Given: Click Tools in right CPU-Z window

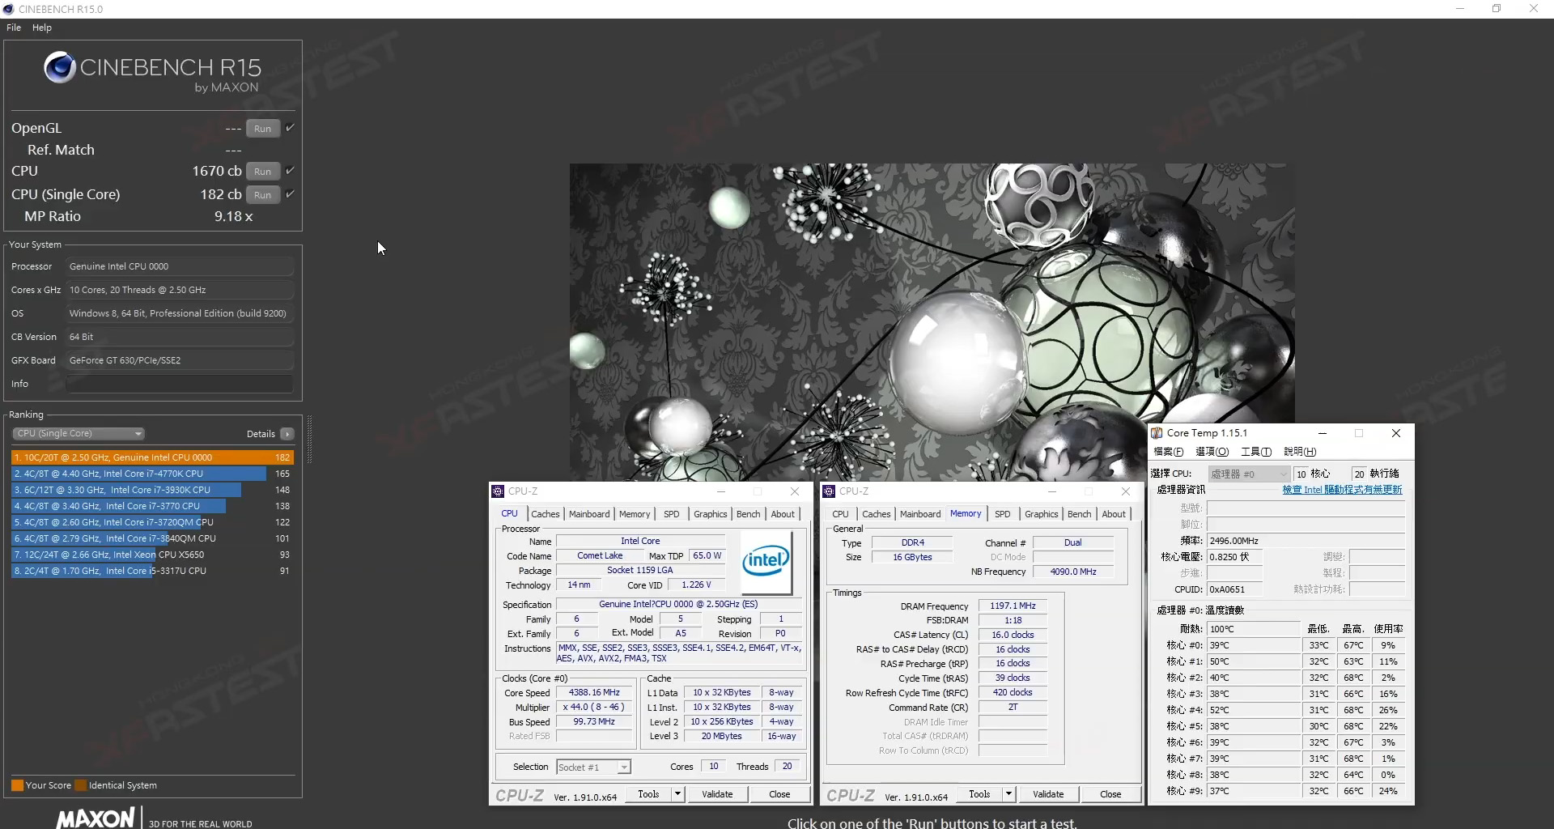Looking at the screenshot, I should tap(979, 794).
